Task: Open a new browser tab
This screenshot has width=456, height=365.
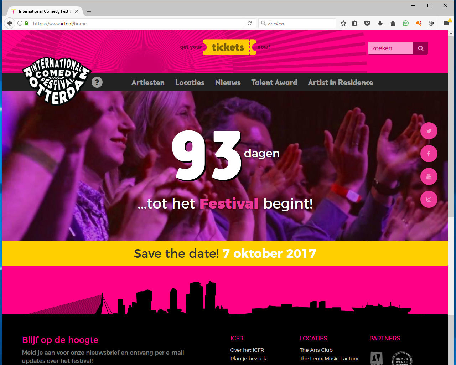Action: click(89, 11)
